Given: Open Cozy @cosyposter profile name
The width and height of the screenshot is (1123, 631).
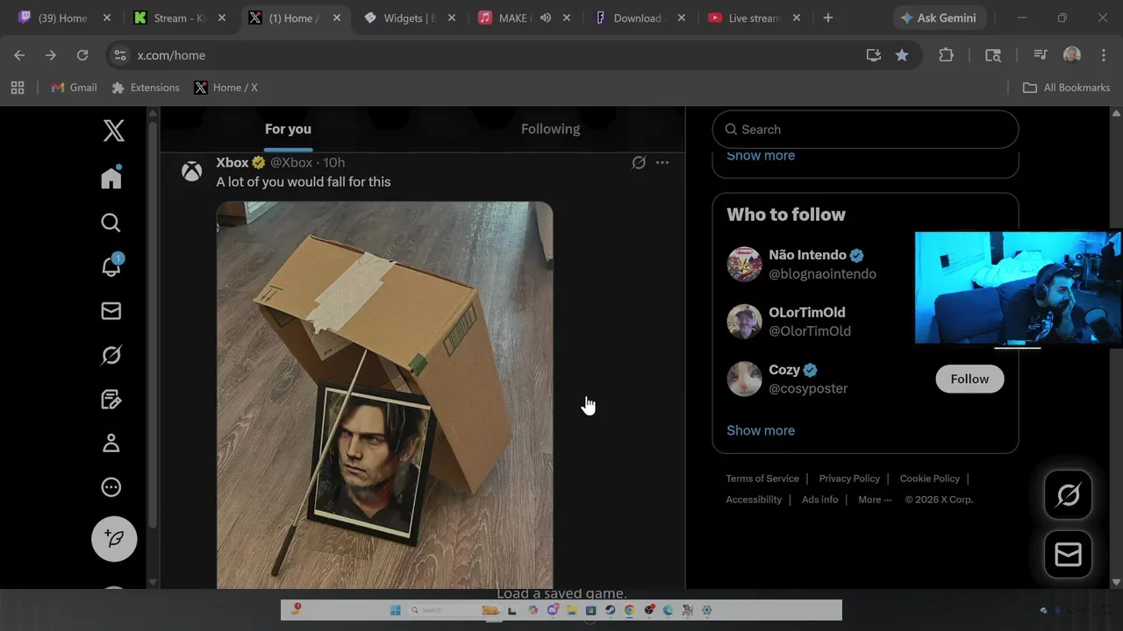Looking at the screenshot, I should tap(784, 370).
